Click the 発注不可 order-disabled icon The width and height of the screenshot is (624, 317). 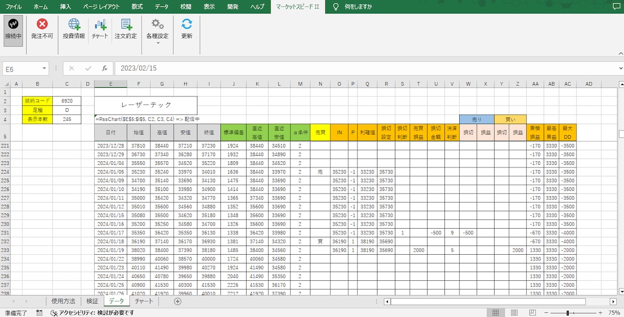point(42,30)
